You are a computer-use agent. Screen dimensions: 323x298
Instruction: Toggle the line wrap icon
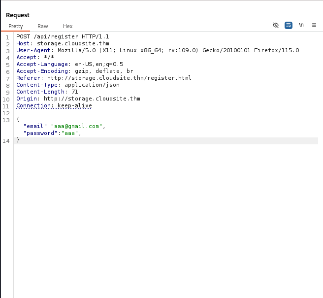(289, 25)
